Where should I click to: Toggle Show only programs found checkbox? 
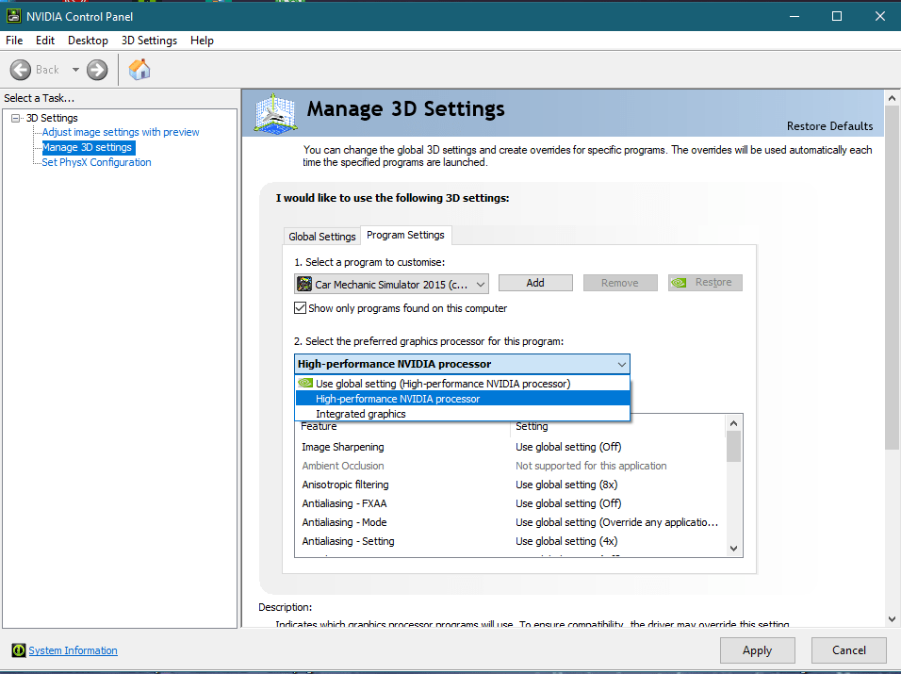(x=300, y=308)
